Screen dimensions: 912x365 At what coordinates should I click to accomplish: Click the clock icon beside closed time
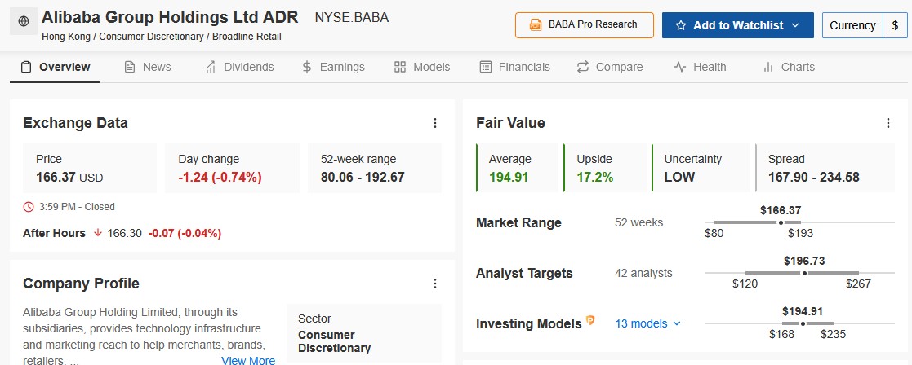tap(29, 207)
